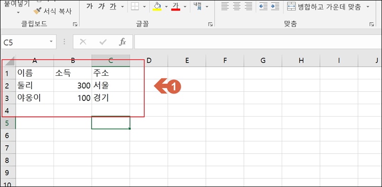Select row 9 header

[8, 172]
